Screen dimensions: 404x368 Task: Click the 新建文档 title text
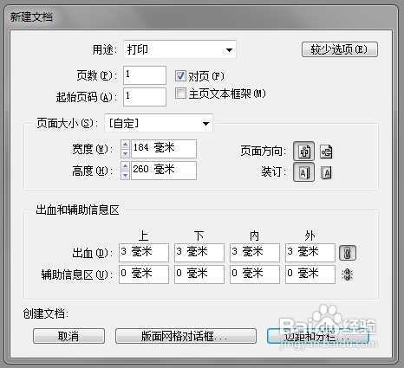31,16
